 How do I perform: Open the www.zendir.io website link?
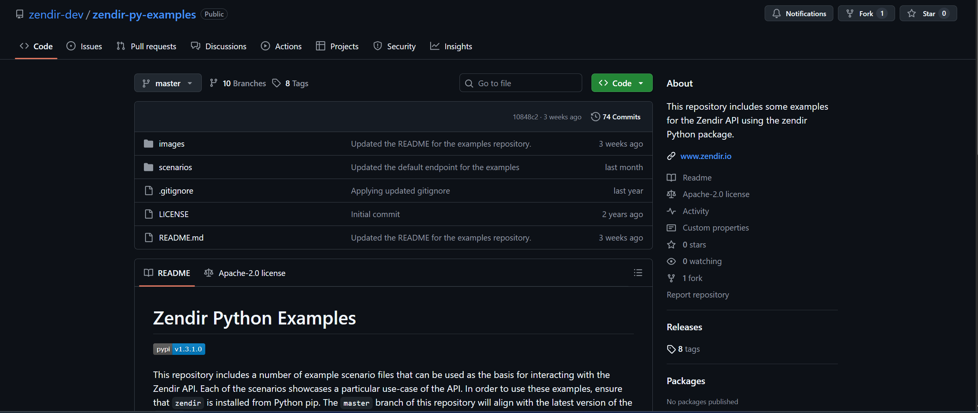[x=706, y=156]
